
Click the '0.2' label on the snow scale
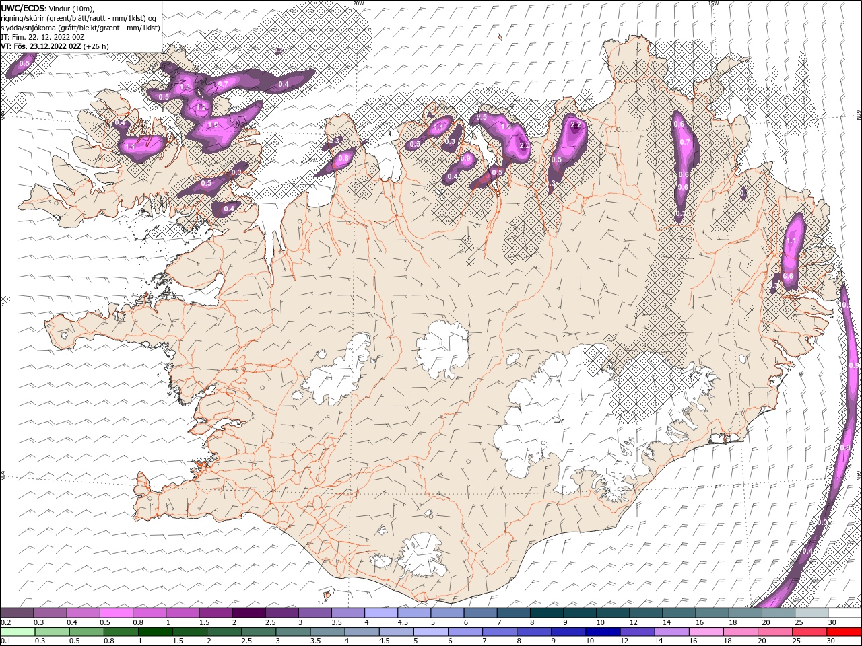6,622
